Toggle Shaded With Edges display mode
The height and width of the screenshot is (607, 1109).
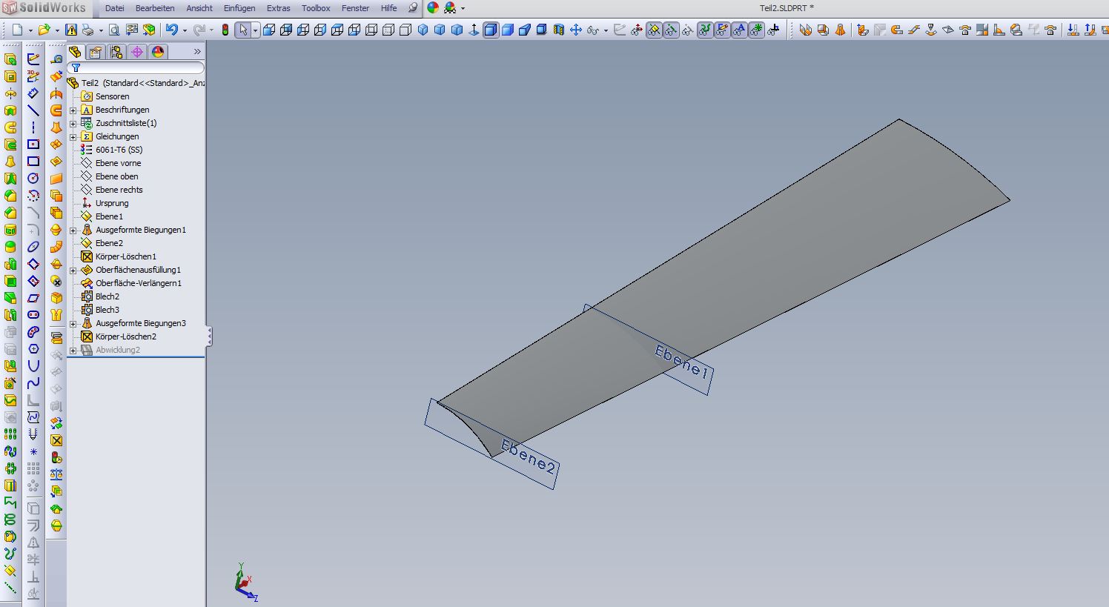click(491, 30)
